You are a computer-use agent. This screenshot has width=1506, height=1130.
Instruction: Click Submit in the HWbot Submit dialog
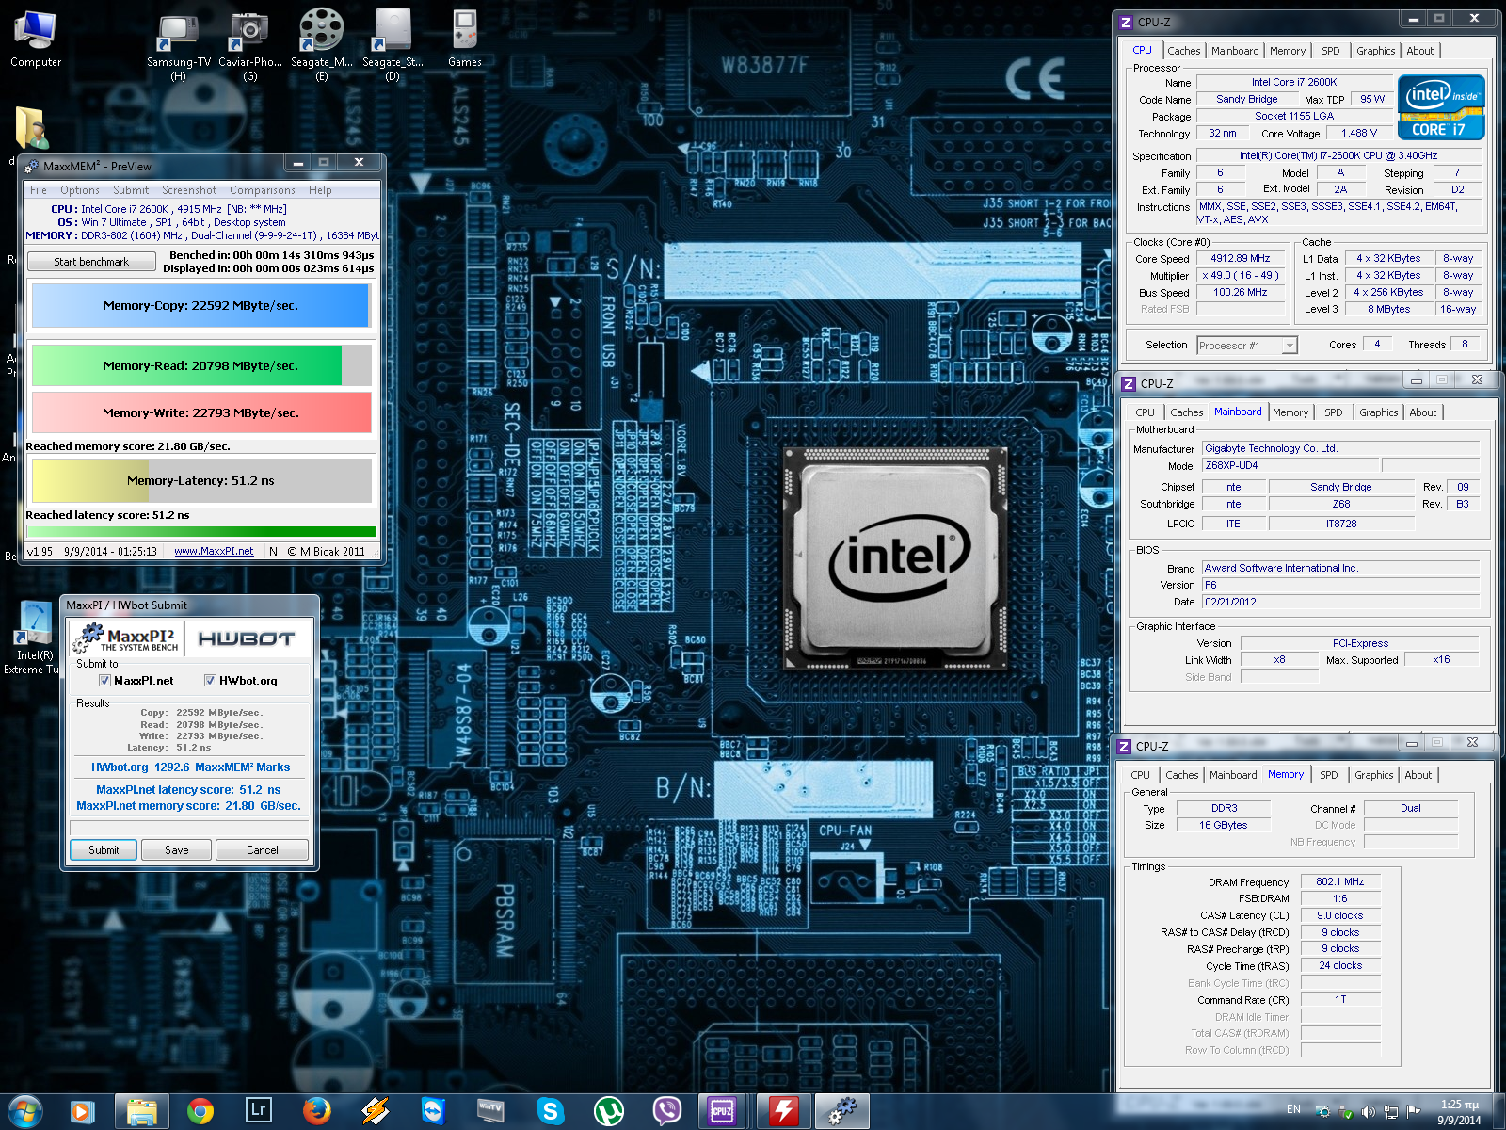pyautogui.click(x=104, y=850)
